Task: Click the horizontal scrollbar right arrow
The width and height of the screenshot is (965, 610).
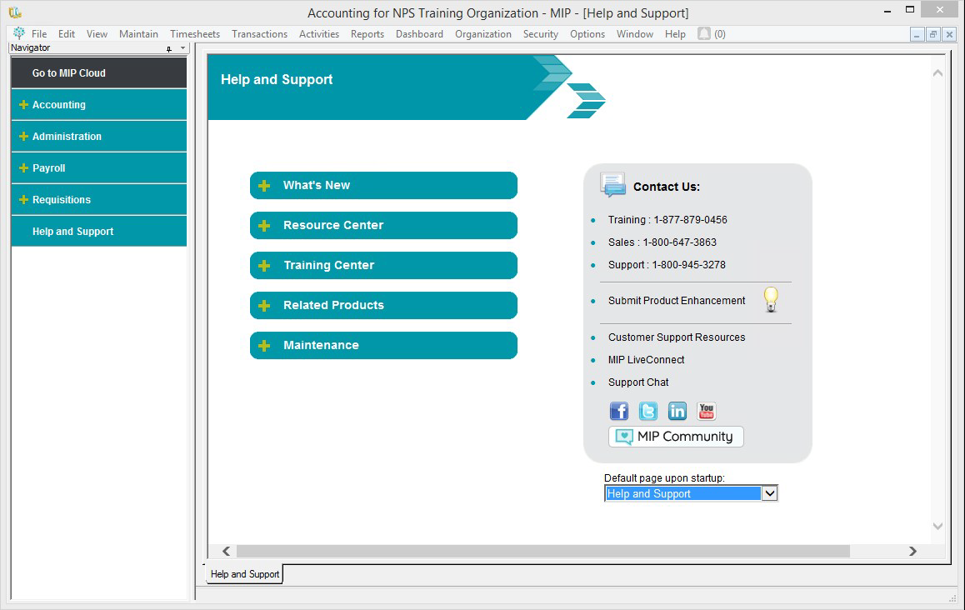Action: [x=912, y=551]
